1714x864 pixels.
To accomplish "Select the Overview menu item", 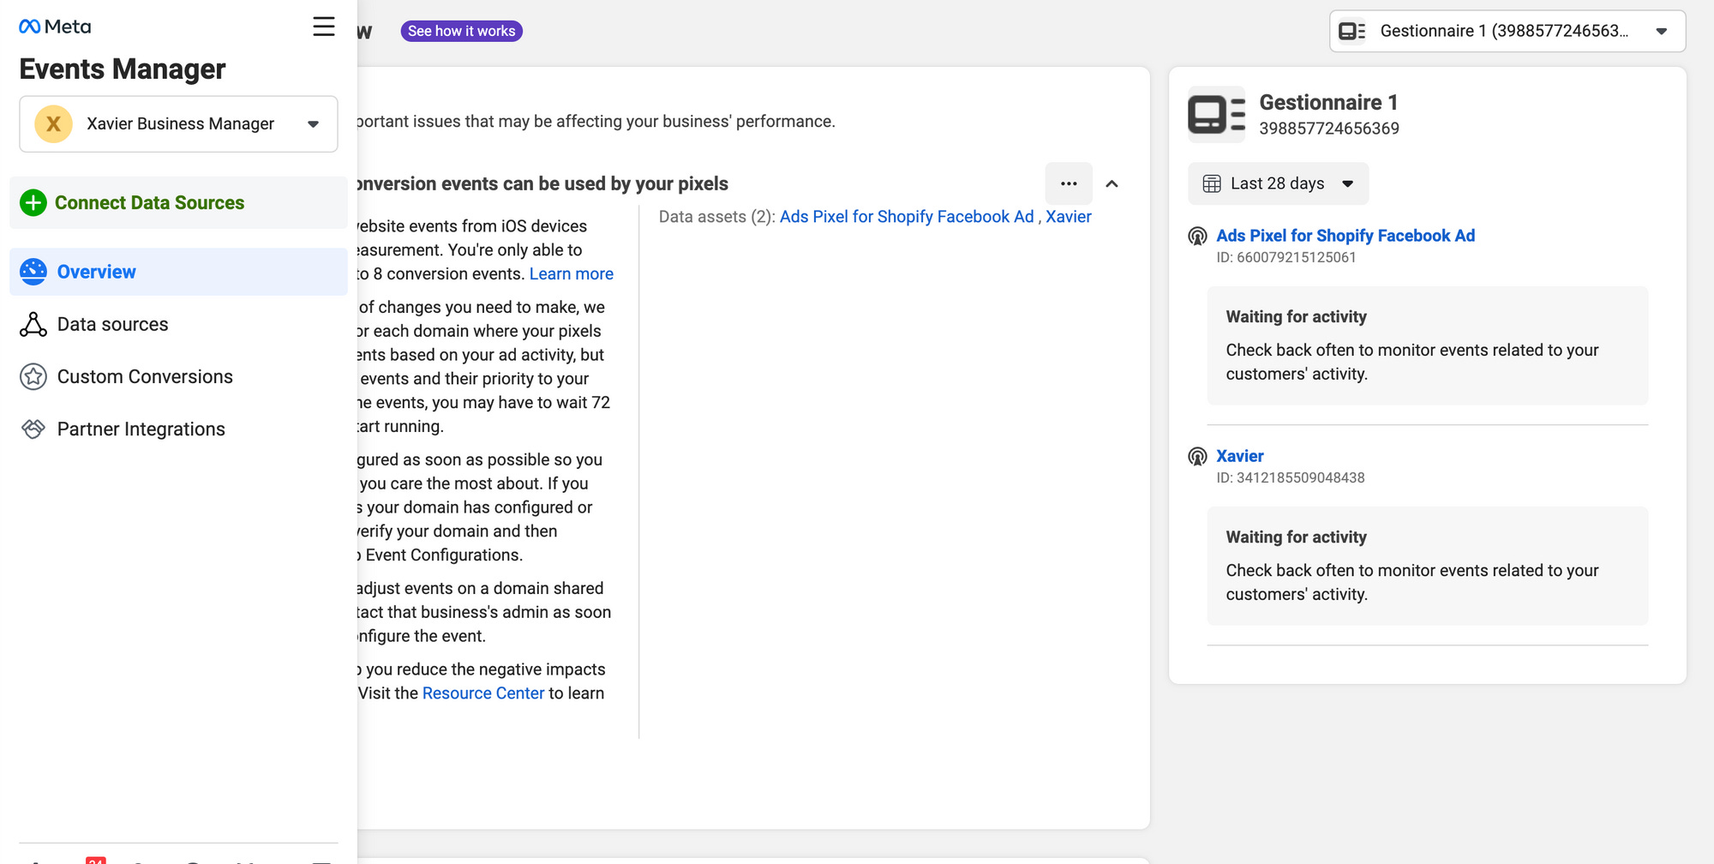I will (178, 272).
